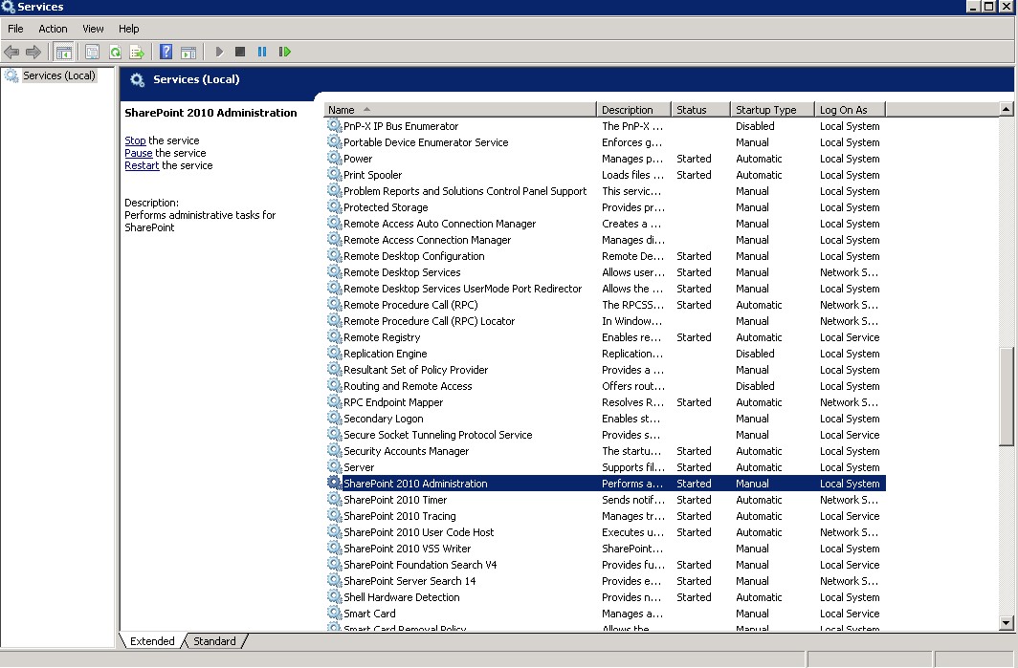Sort by the Name column header
1018x668 pixels.
pos(459,110)
